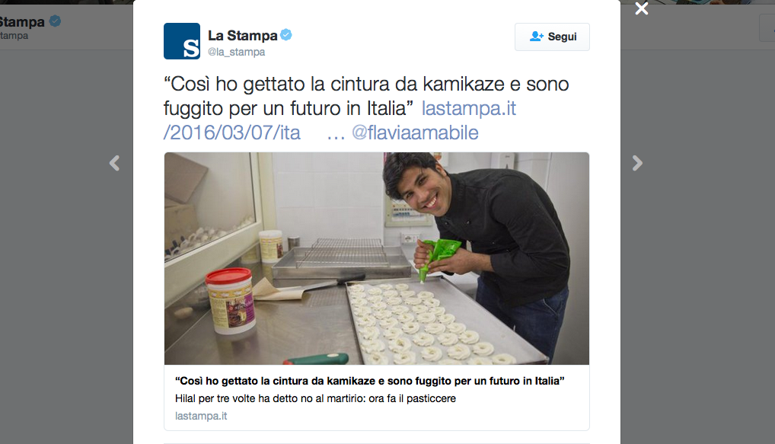The image size is (775, 444).
Task: Open the lastampa.it domain at card bottom
Action: coord(201,416)
